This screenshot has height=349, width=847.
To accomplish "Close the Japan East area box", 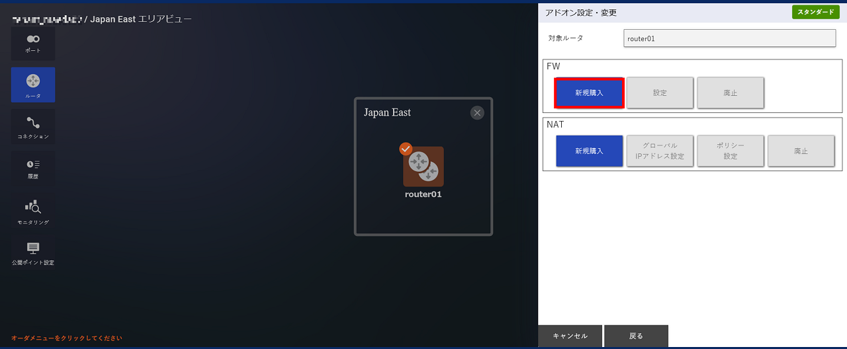I will point(477,113).
